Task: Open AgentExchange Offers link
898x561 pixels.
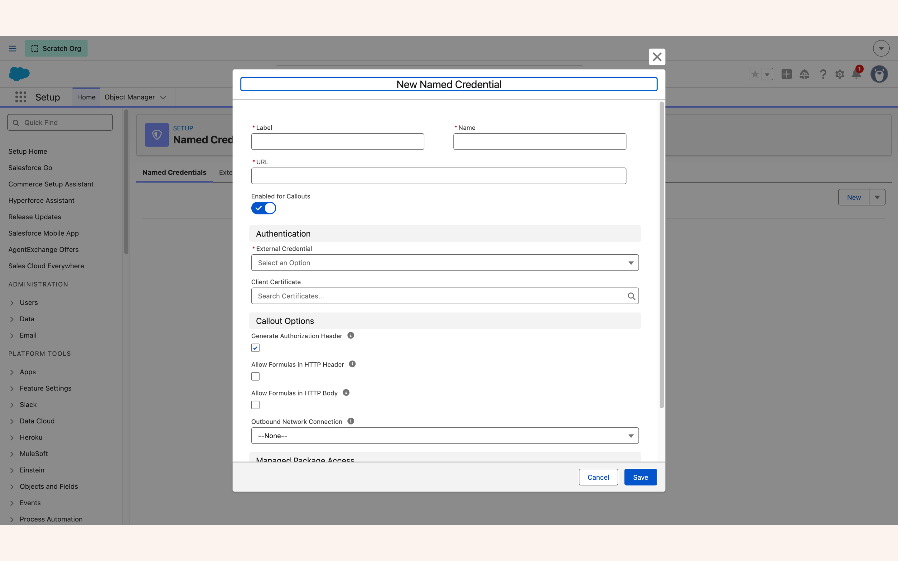Action: pos(43,249)
